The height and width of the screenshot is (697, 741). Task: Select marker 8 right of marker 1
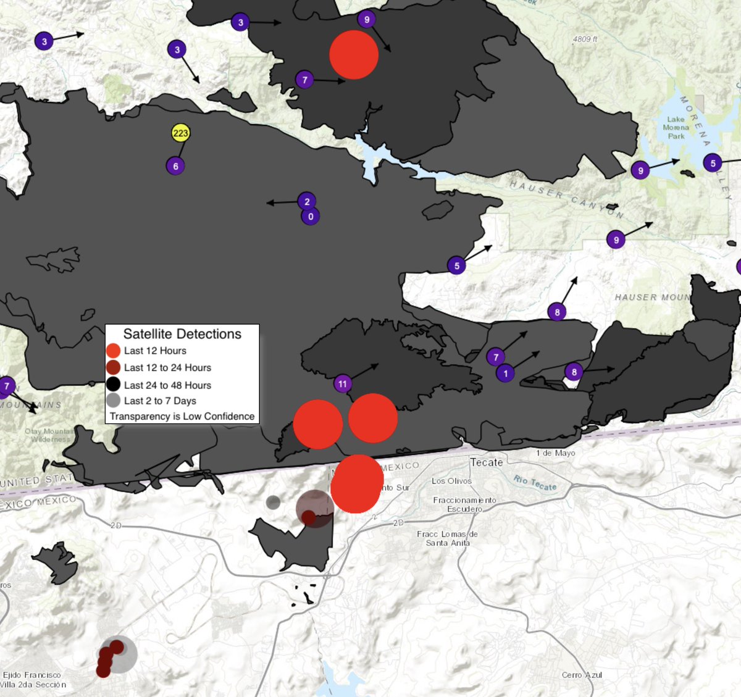pyautogui.click(x=574, y=372)
